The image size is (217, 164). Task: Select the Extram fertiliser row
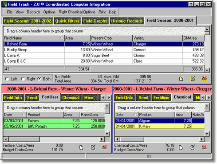click(54, 120)
